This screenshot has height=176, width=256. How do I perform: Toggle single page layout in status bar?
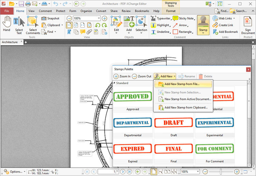(x=154, y=172)
